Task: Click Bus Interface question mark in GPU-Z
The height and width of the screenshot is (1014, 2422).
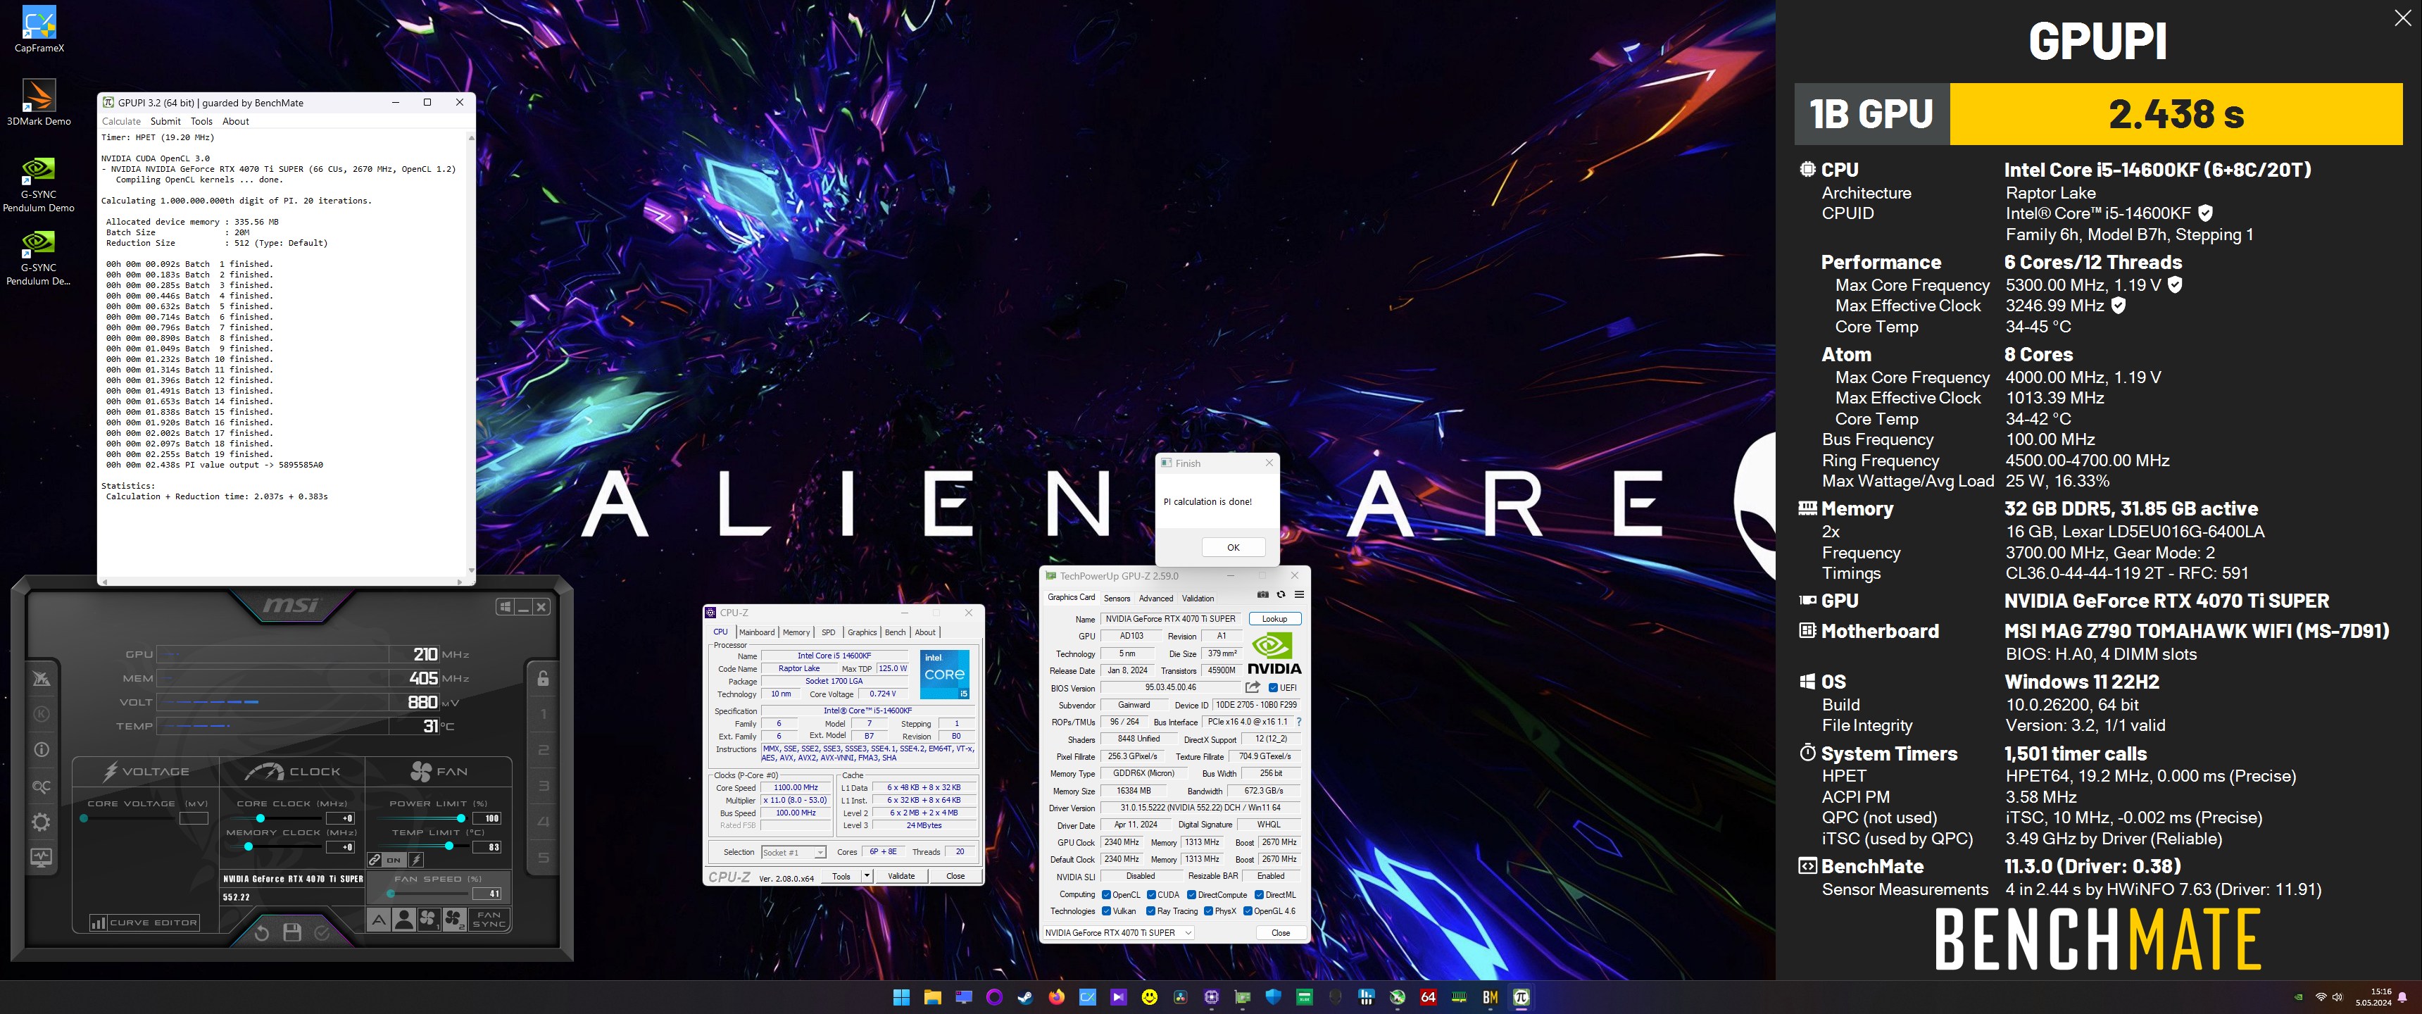Action: [1298, 722]
